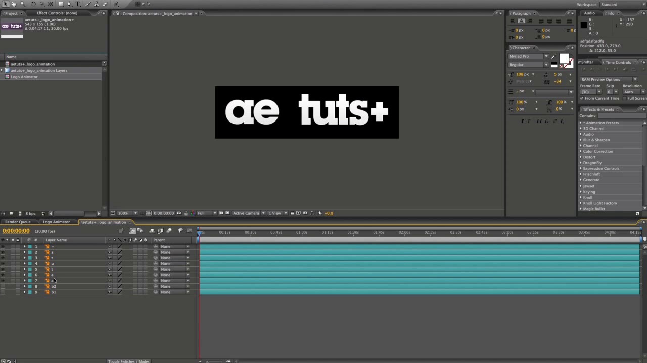
Task: Click the black/white default swatches
Action: tap(554, 65)
